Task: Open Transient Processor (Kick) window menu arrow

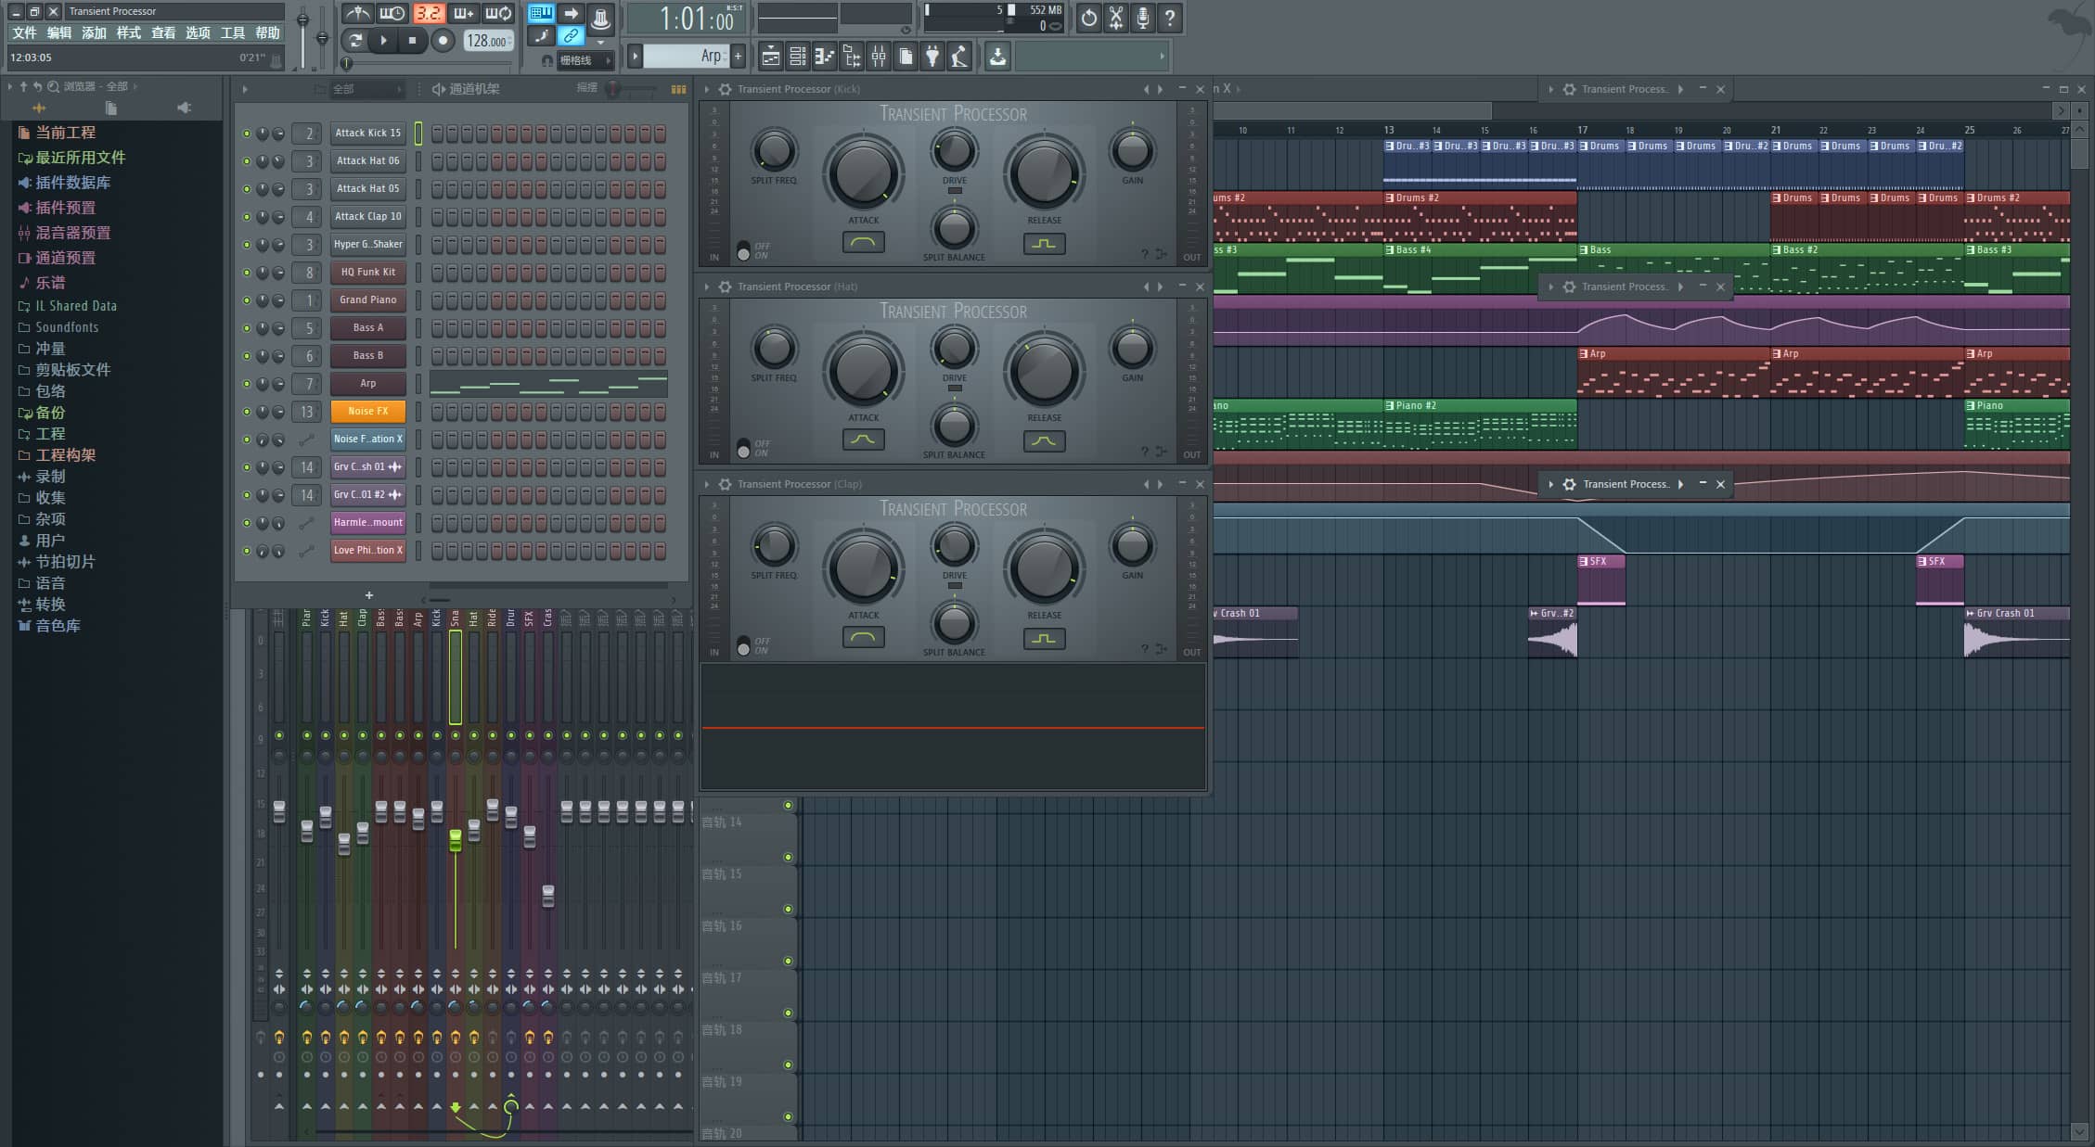Action: tap(707, 89)
